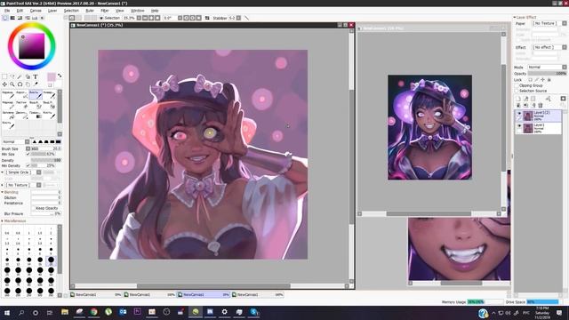Lock layer moving with cross icon

click(x=543, y=80)
